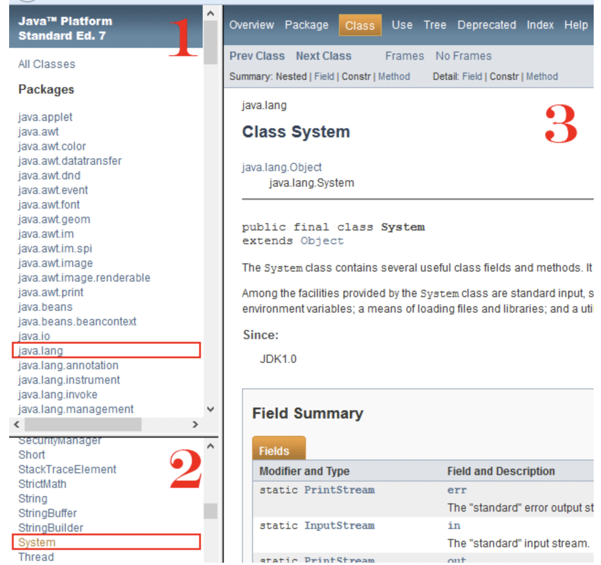Open the in field link

click(454, 526)
